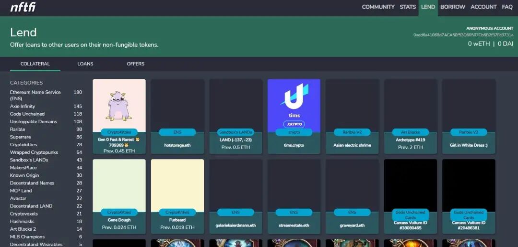Open the Carcass Vulture ID #38080465 image
518x247 pixels.
(410, 186)
